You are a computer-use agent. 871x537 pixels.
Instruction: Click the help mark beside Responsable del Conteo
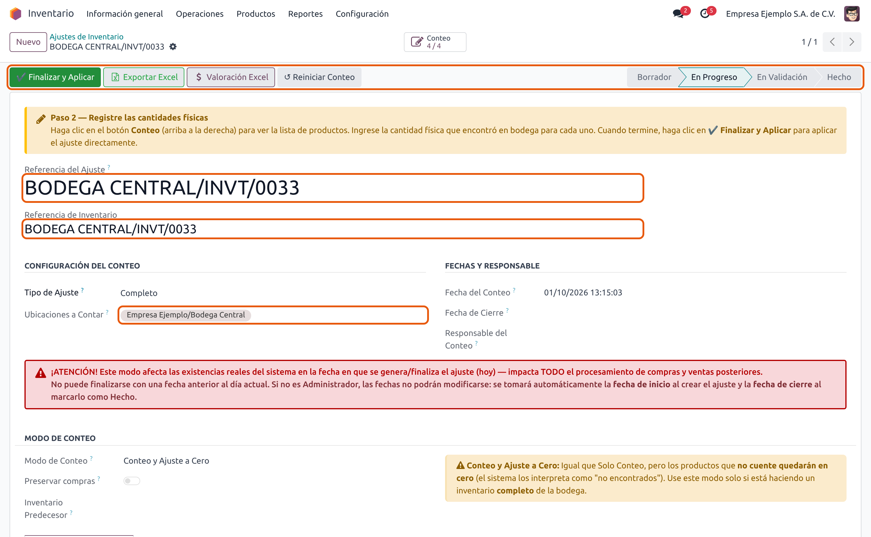[x=476, y=343]
